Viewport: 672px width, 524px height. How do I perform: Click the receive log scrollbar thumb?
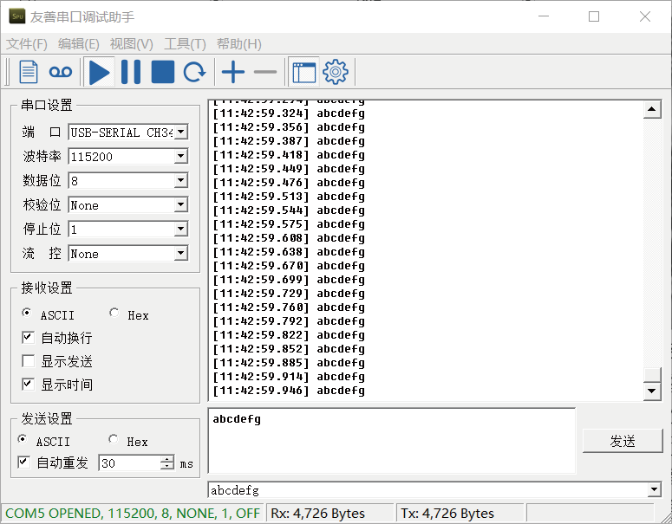(x=652, y=374)
